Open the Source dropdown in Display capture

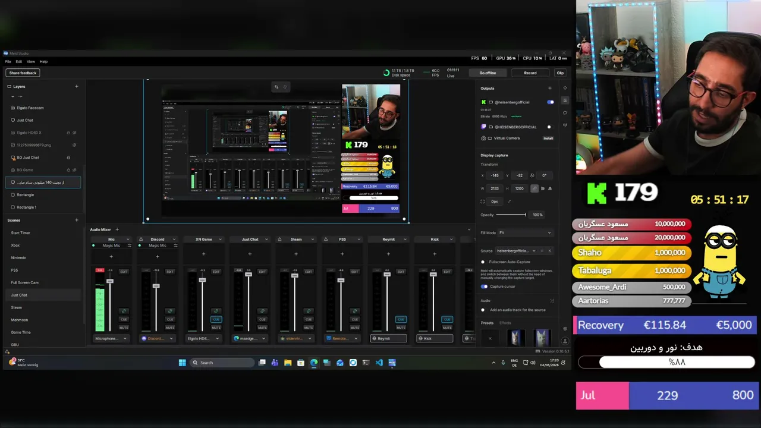point(516,251)
